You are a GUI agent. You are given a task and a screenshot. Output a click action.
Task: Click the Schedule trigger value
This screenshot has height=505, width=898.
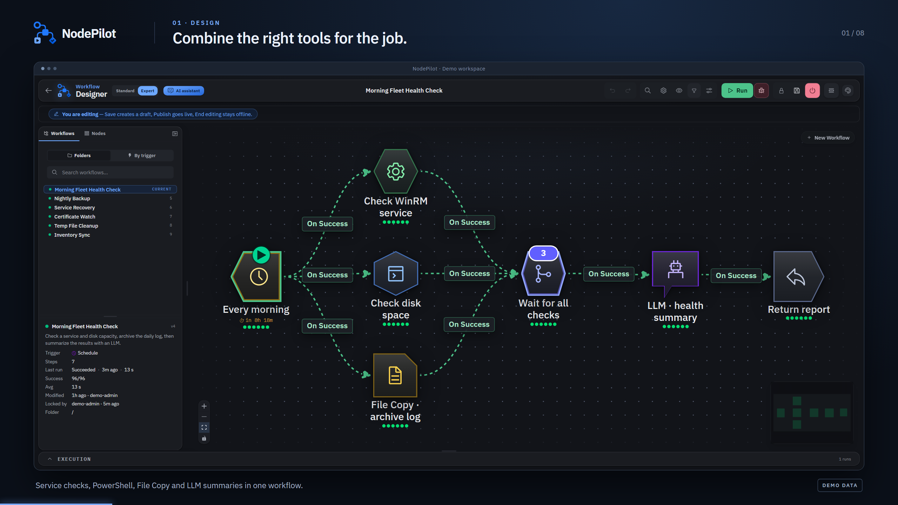tap(85, 353)
